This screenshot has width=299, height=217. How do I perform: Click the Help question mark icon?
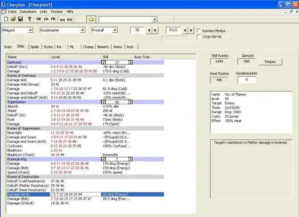[x=29, y=19]
